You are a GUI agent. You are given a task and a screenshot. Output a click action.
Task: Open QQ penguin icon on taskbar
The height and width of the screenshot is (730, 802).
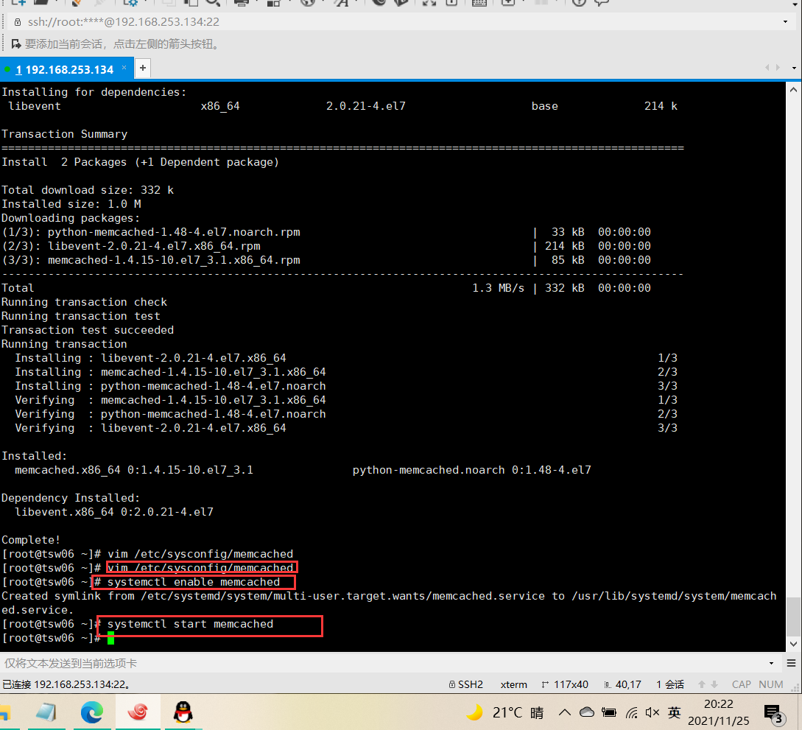tap(183, 712)
